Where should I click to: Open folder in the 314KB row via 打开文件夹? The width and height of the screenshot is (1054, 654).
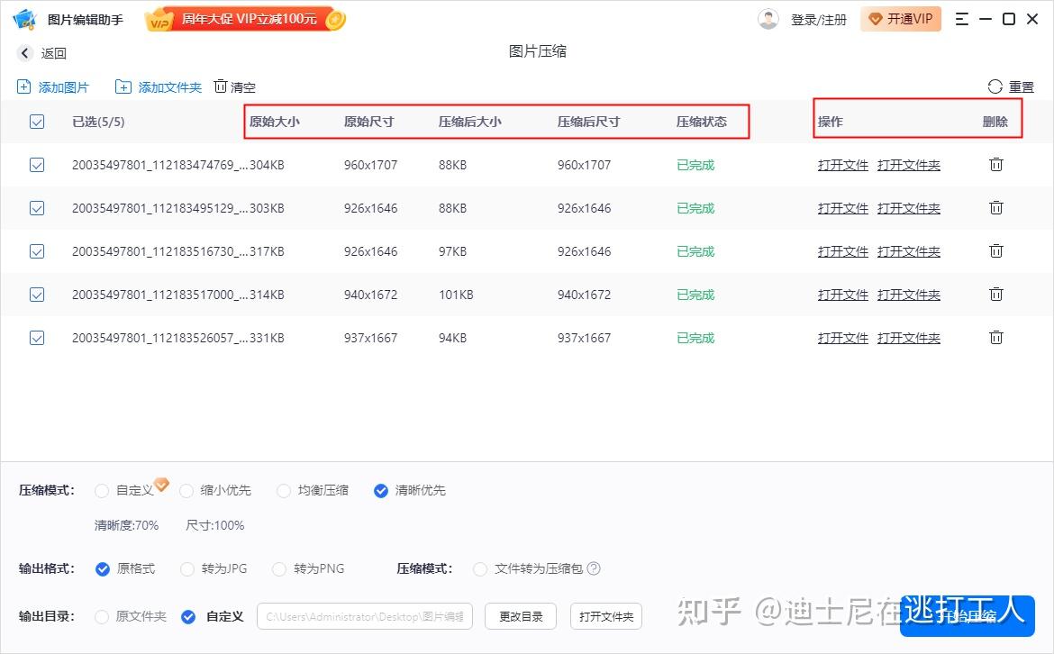(909, 295)
